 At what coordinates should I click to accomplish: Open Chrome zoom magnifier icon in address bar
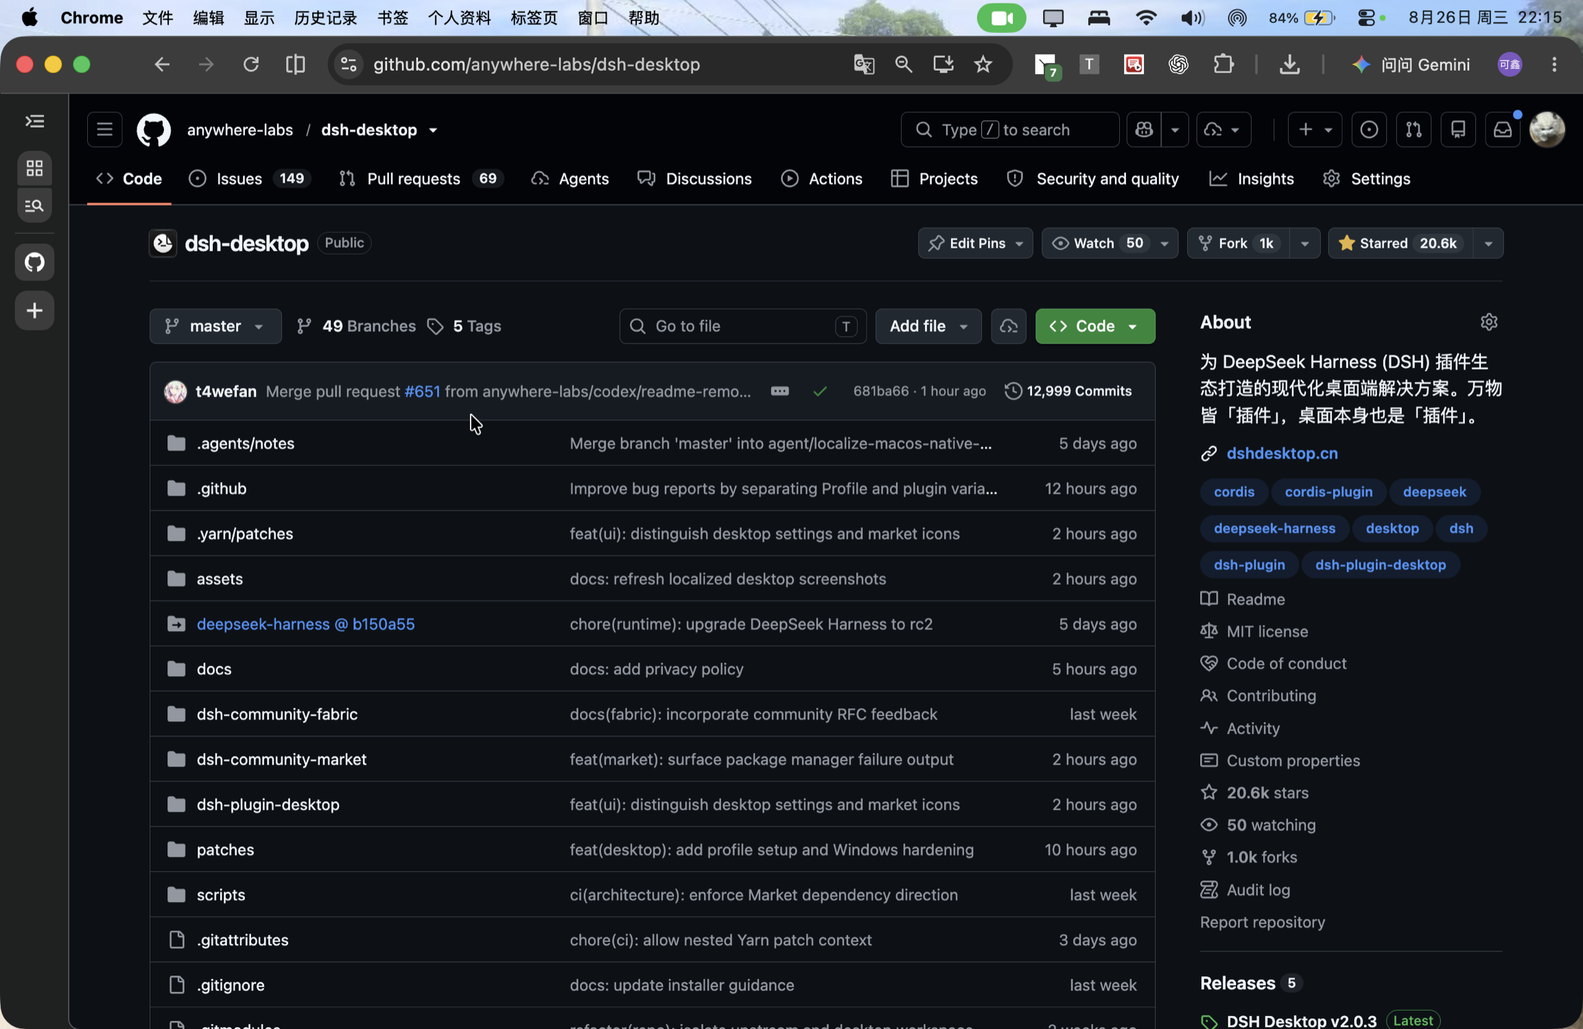(x=903, y=65)
